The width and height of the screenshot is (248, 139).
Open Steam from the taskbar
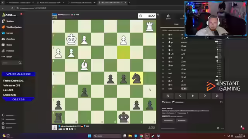click(153, 136)
